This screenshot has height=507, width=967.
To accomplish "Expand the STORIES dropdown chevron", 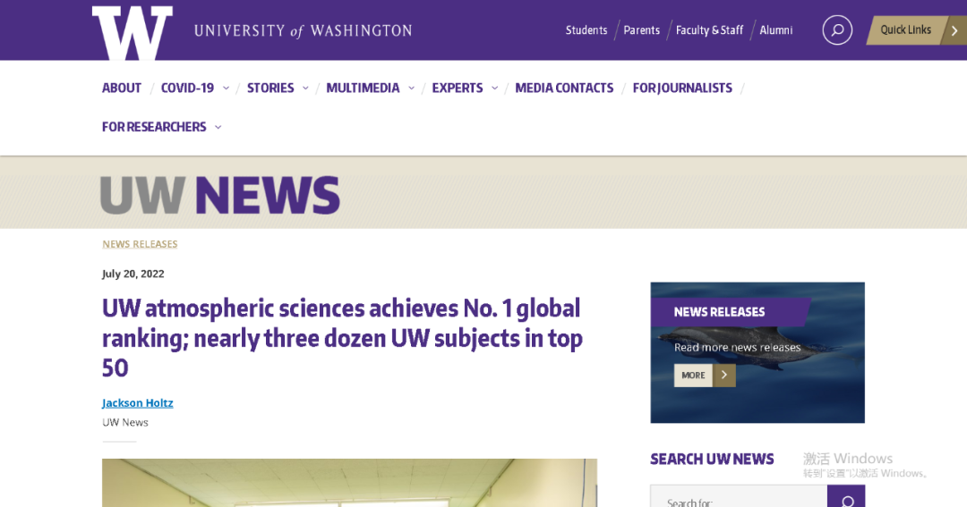I will [x=305, y=89].
